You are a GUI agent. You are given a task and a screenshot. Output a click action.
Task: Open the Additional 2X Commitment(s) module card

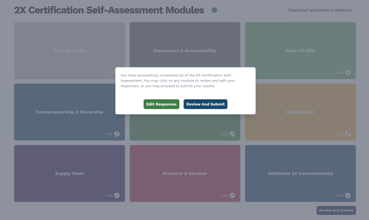[300, 173]
